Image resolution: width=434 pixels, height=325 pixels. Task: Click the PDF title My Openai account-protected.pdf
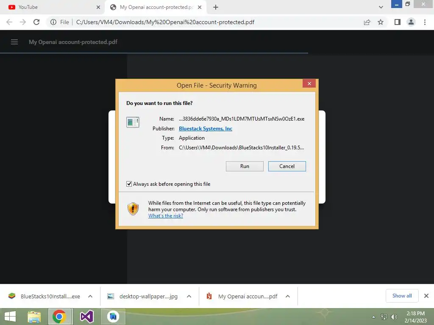tap(73, 42)
